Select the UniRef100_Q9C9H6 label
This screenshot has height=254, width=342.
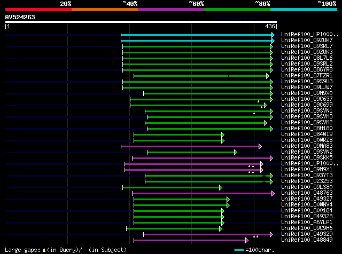coord(307,228)
